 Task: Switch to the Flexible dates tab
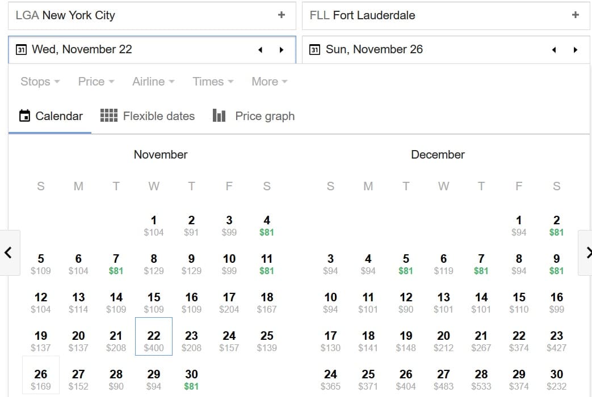(x=148, y=116)
